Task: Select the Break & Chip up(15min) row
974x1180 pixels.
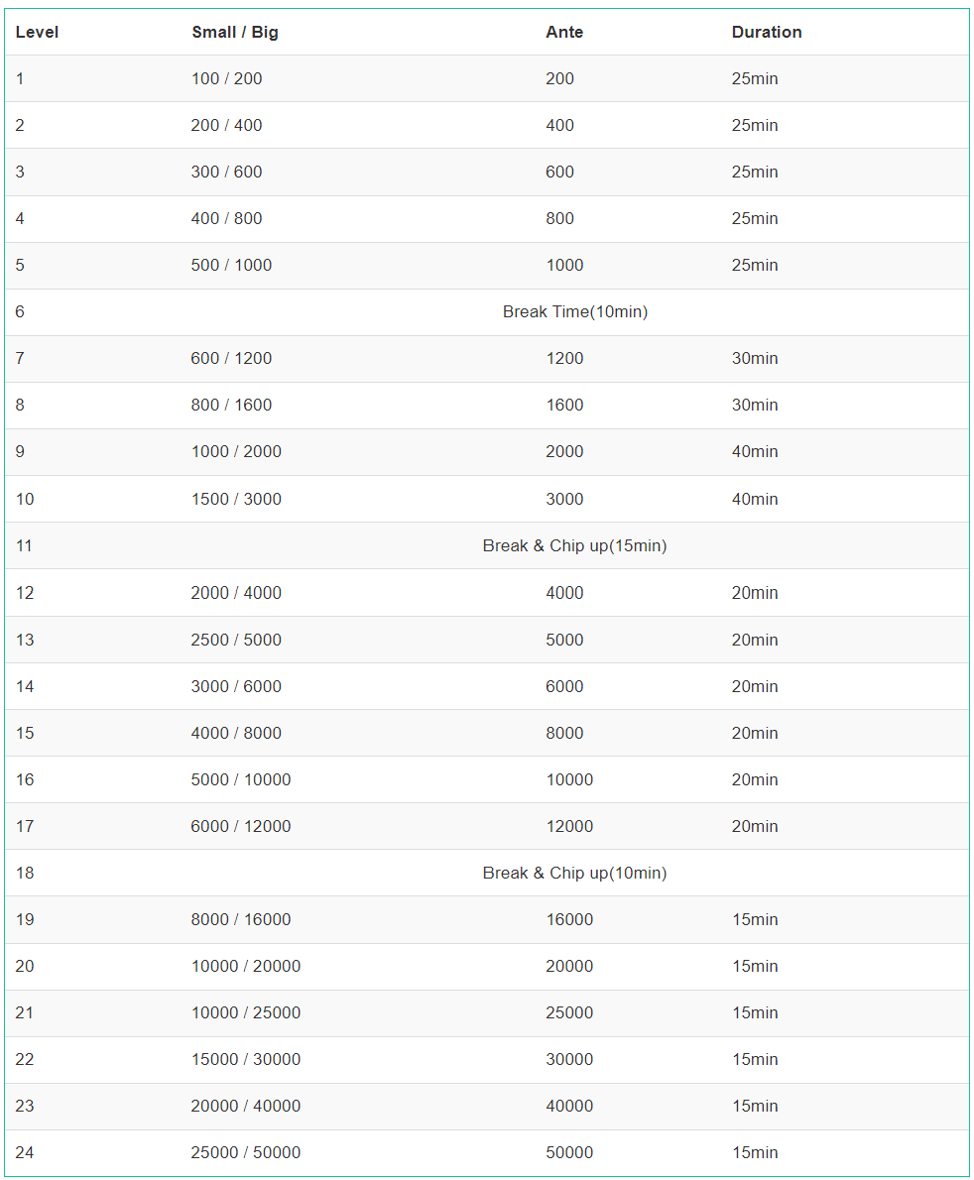Action: click(487, 545)
